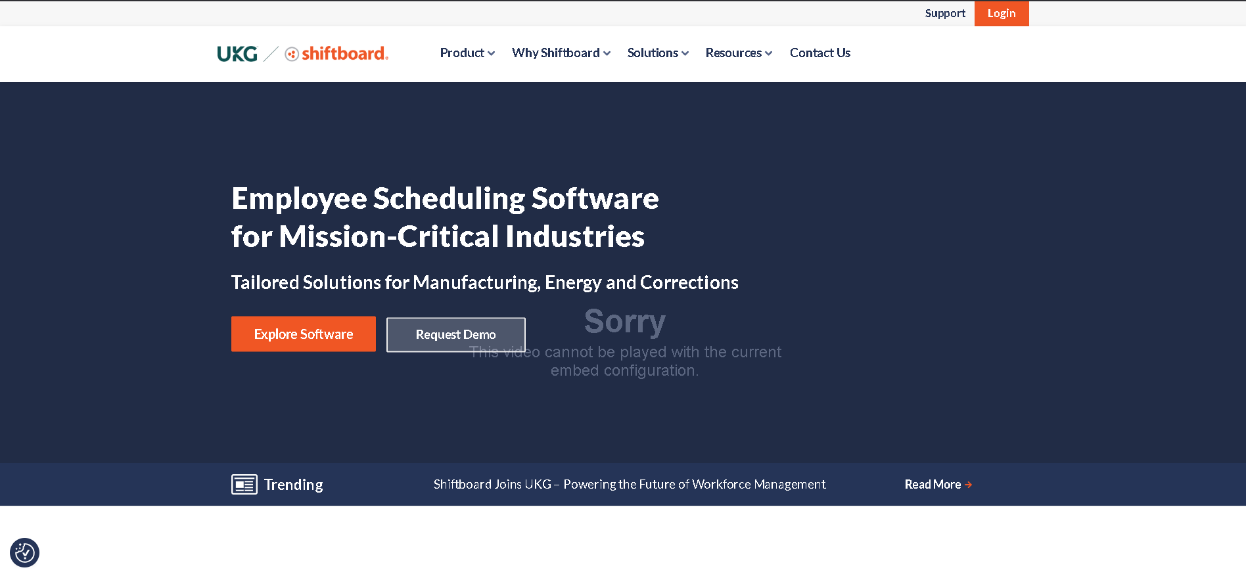Open the Shiftboard Joins UKG headline
The image size is (1246, 576).
point(630,485)
